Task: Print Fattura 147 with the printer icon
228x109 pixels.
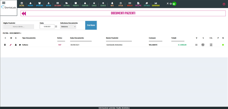Action: [x=203, y=45]
